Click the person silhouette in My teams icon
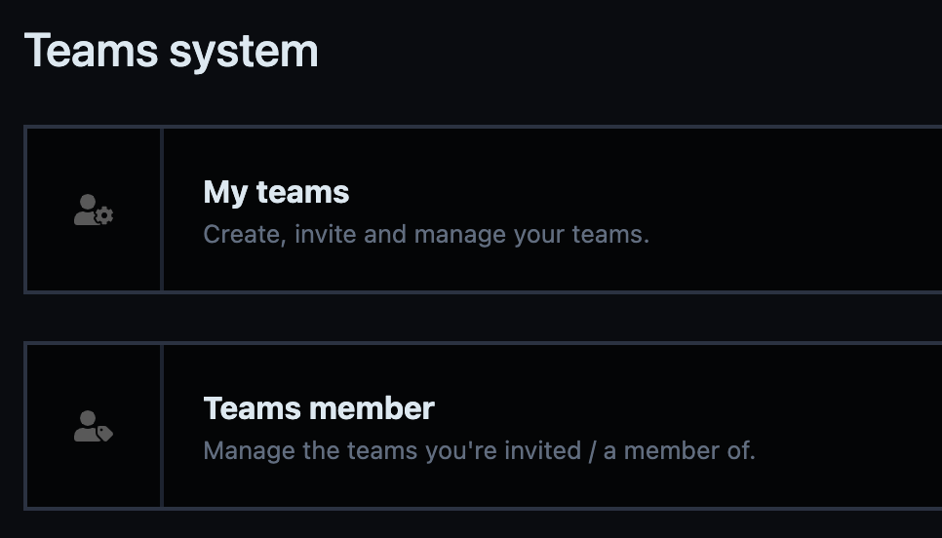 (87, 210)
